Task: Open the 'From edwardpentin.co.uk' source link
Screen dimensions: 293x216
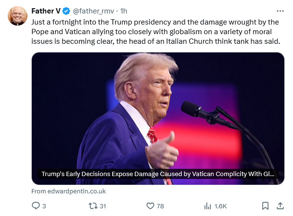Action: click(x=68, y=191)
